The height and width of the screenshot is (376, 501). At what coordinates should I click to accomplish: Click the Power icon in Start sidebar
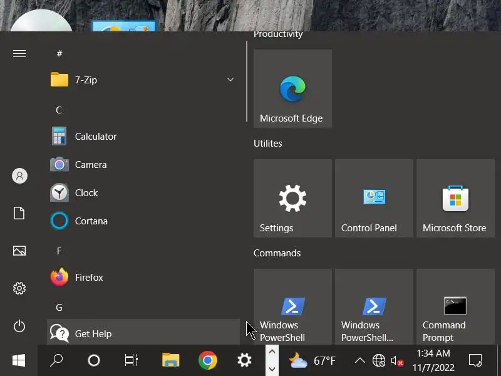pyautogui.click(x=19, y=326)
